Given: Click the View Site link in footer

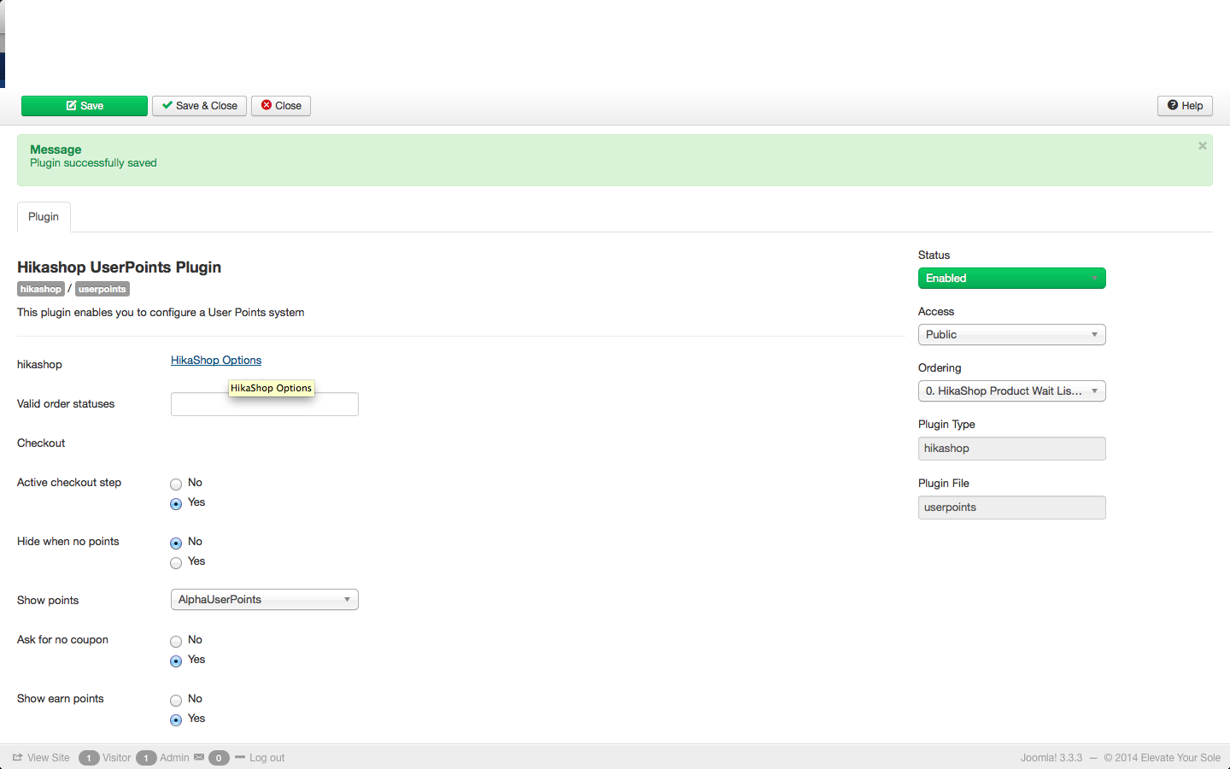Looking at the screenshot, I should pyautogui.click(x=42, y=758).
